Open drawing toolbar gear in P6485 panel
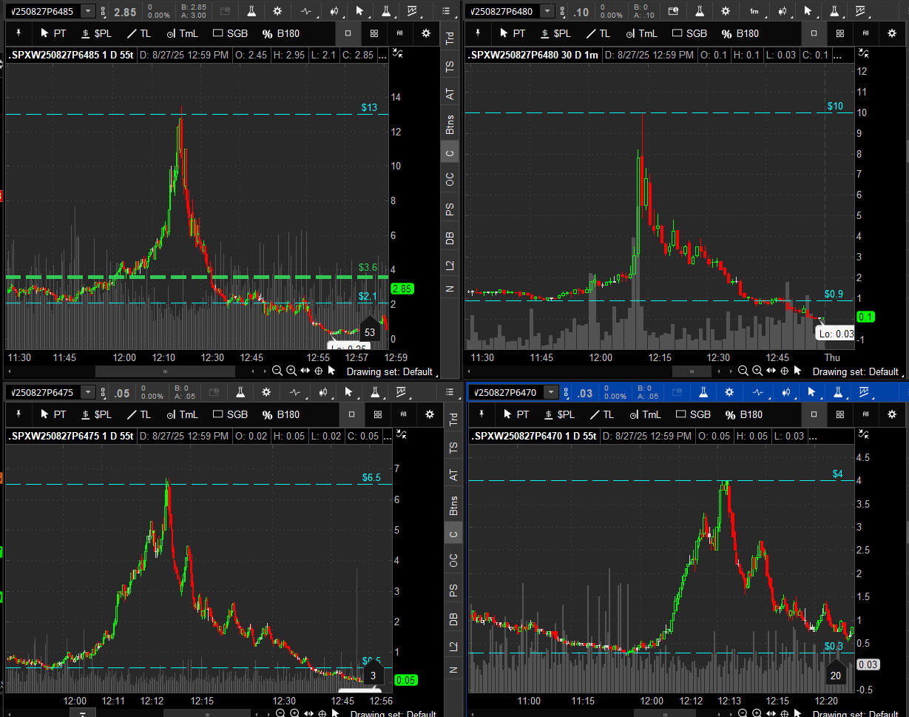Screen dimensions: 909x717 [425, 33]
